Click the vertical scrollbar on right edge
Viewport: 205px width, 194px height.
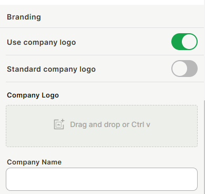tap(204, 147)
